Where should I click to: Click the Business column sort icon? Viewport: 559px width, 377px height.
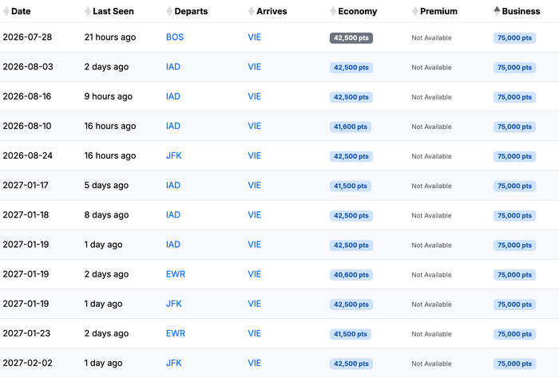click(497, 11)
